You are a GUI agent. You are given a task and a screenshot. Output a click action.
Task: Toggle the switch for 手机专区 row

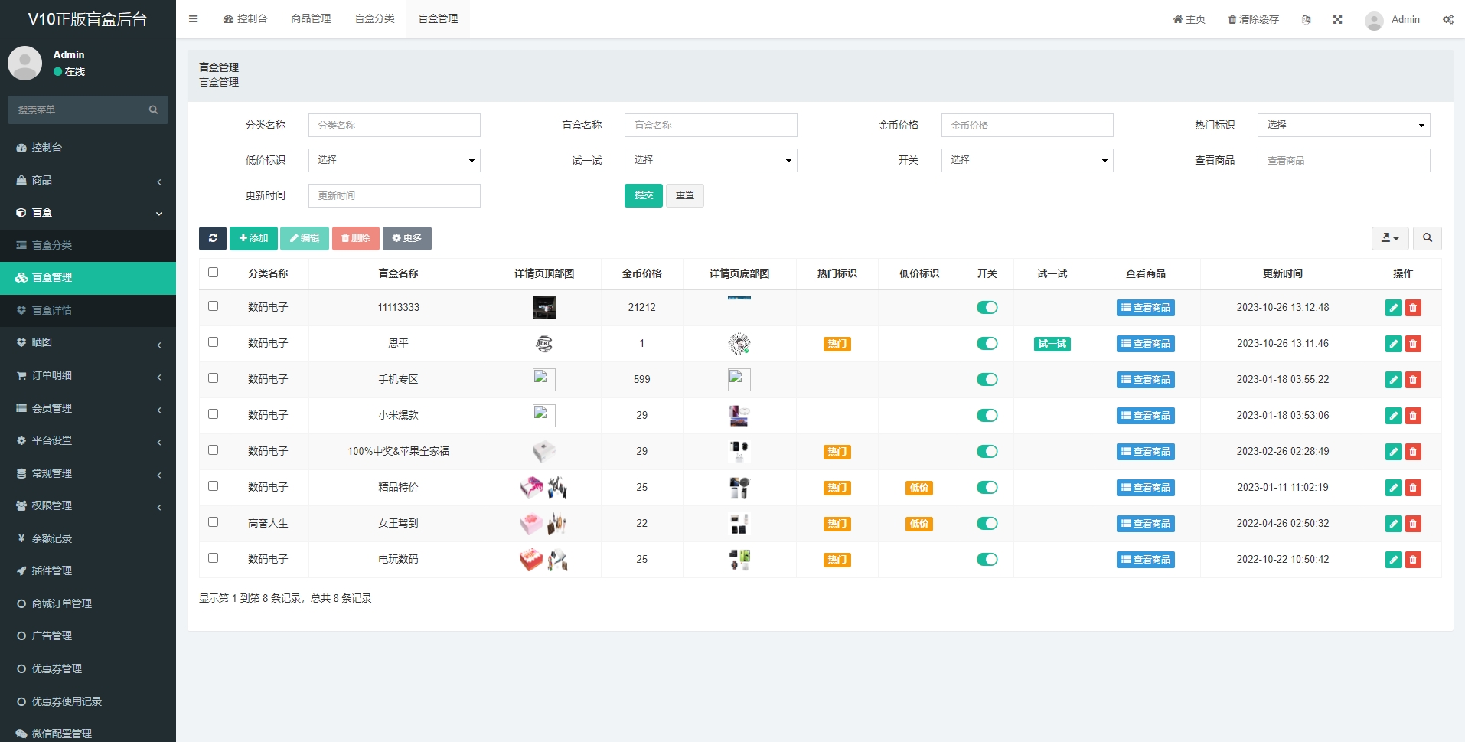point(987,380)
